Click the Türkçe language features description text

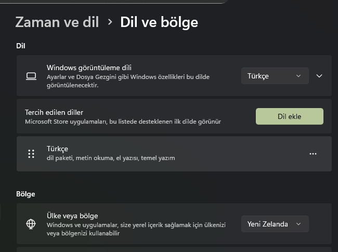tap(110, 158)
